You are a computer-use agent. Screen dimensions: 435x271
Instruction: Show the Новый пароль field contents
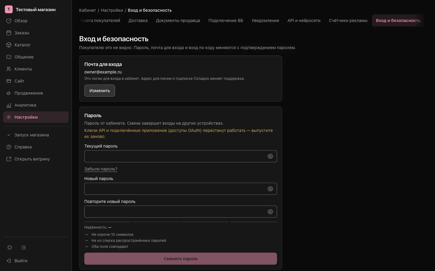tap(270, 189)
